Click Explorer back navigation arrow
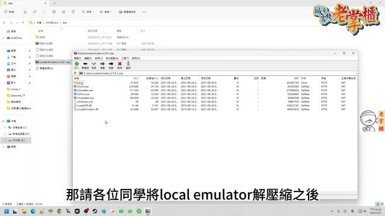The width and height of the screenshot is (385, 216). [x=4, y=23]
